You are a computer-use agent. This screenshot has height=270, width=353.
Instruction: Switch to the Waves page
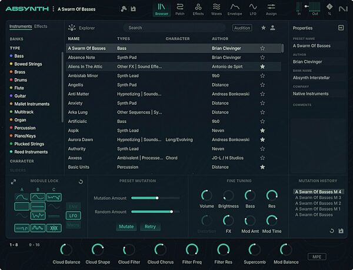pos(217,9)
